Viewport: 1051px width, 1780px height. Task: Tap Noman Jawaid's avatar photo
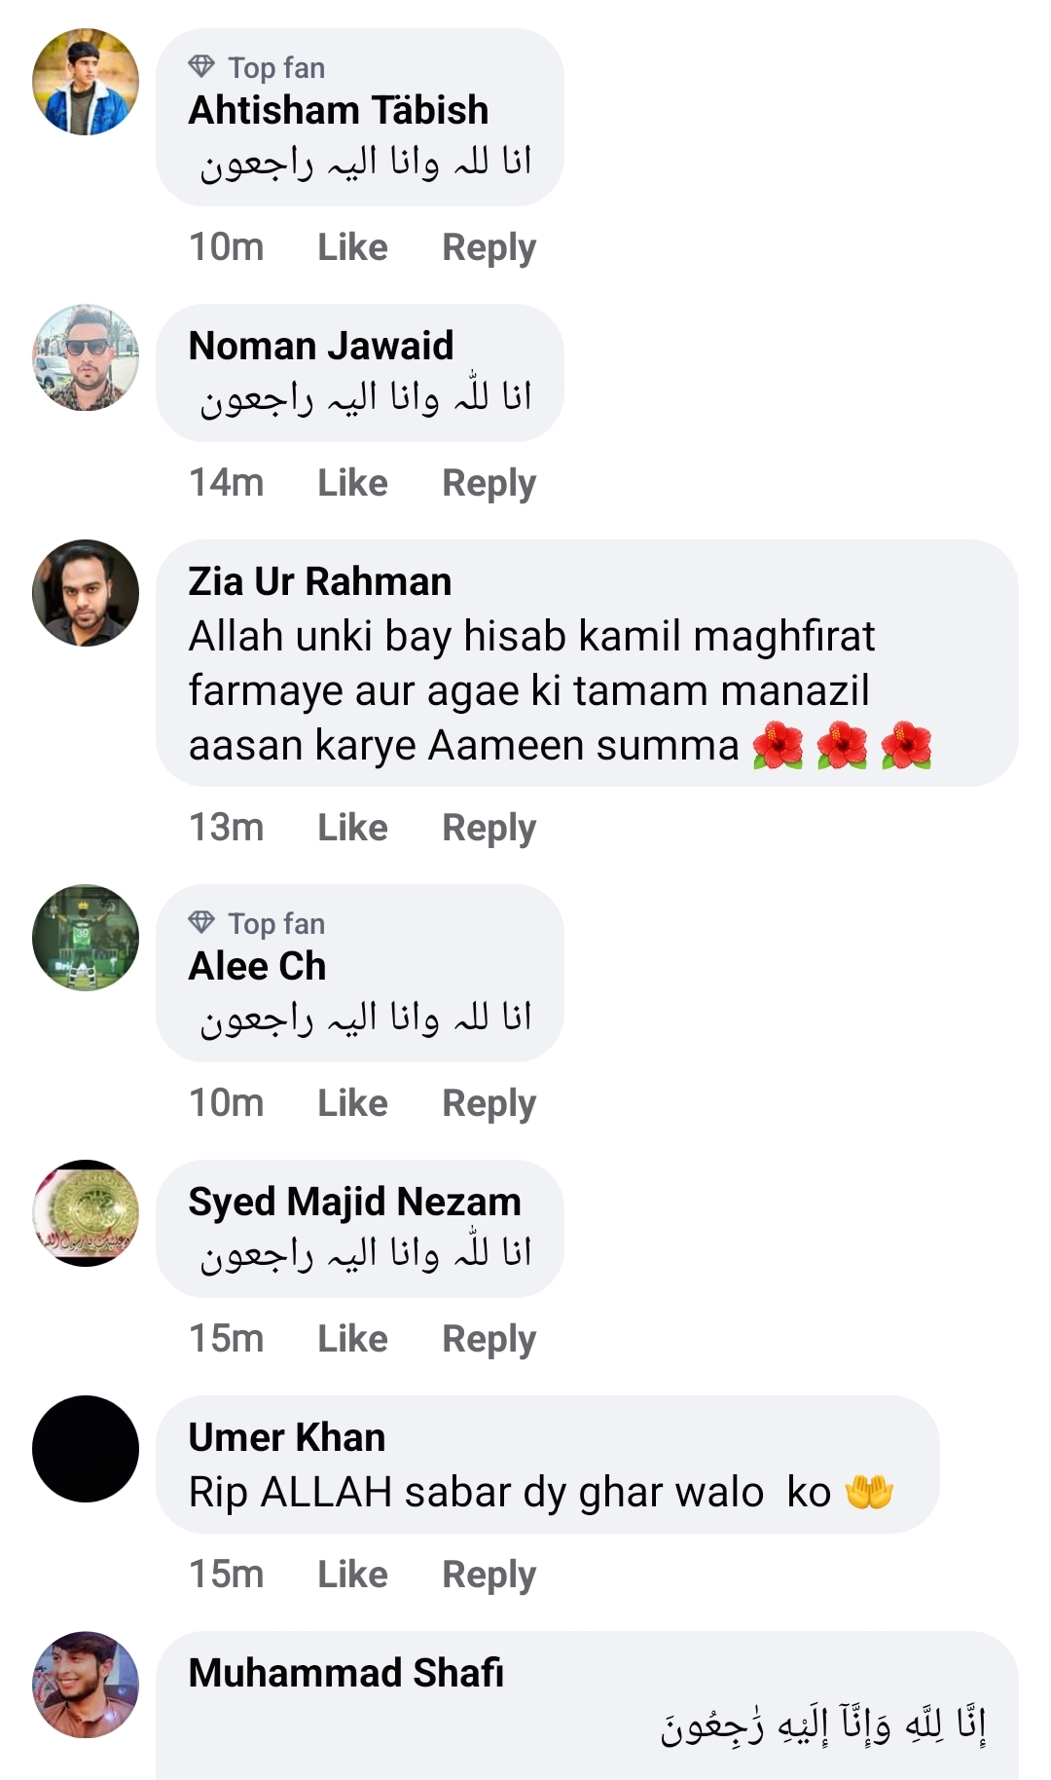pos(86,357)
